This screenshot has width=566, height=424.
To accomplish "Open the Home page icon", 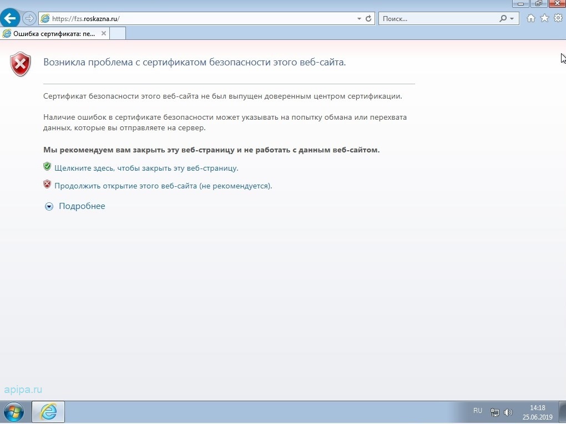I will pos(530,18).
